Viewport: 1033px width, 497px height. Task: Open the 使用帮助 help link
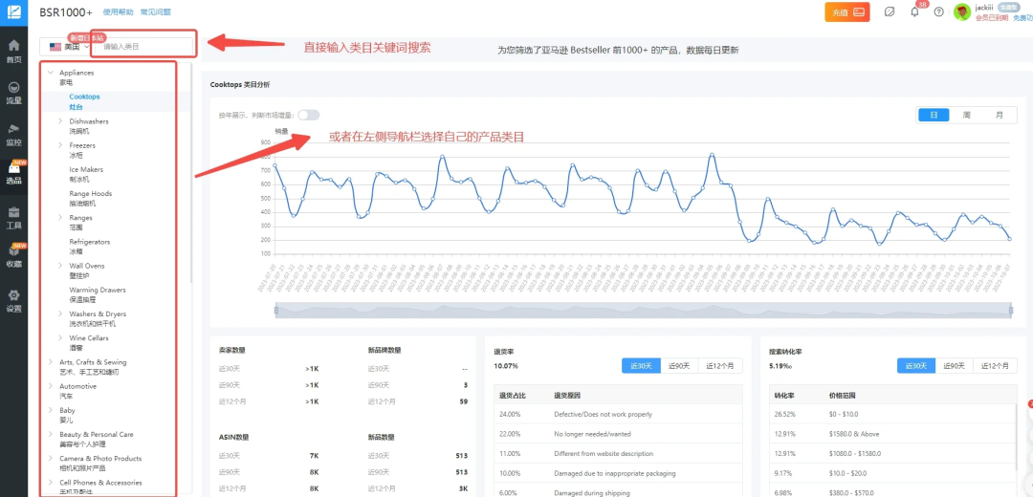pyautogui.click(x=118, y=11)
